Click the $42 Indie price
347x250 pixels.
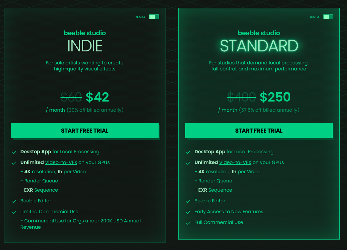[98, 97]
